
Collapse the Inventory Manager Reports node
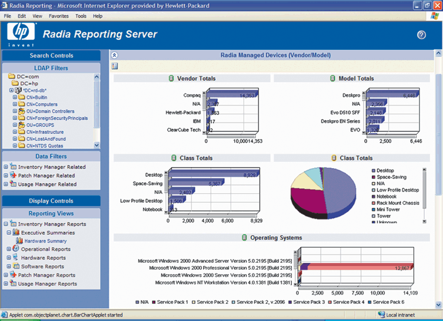click(x=6, y=224)
